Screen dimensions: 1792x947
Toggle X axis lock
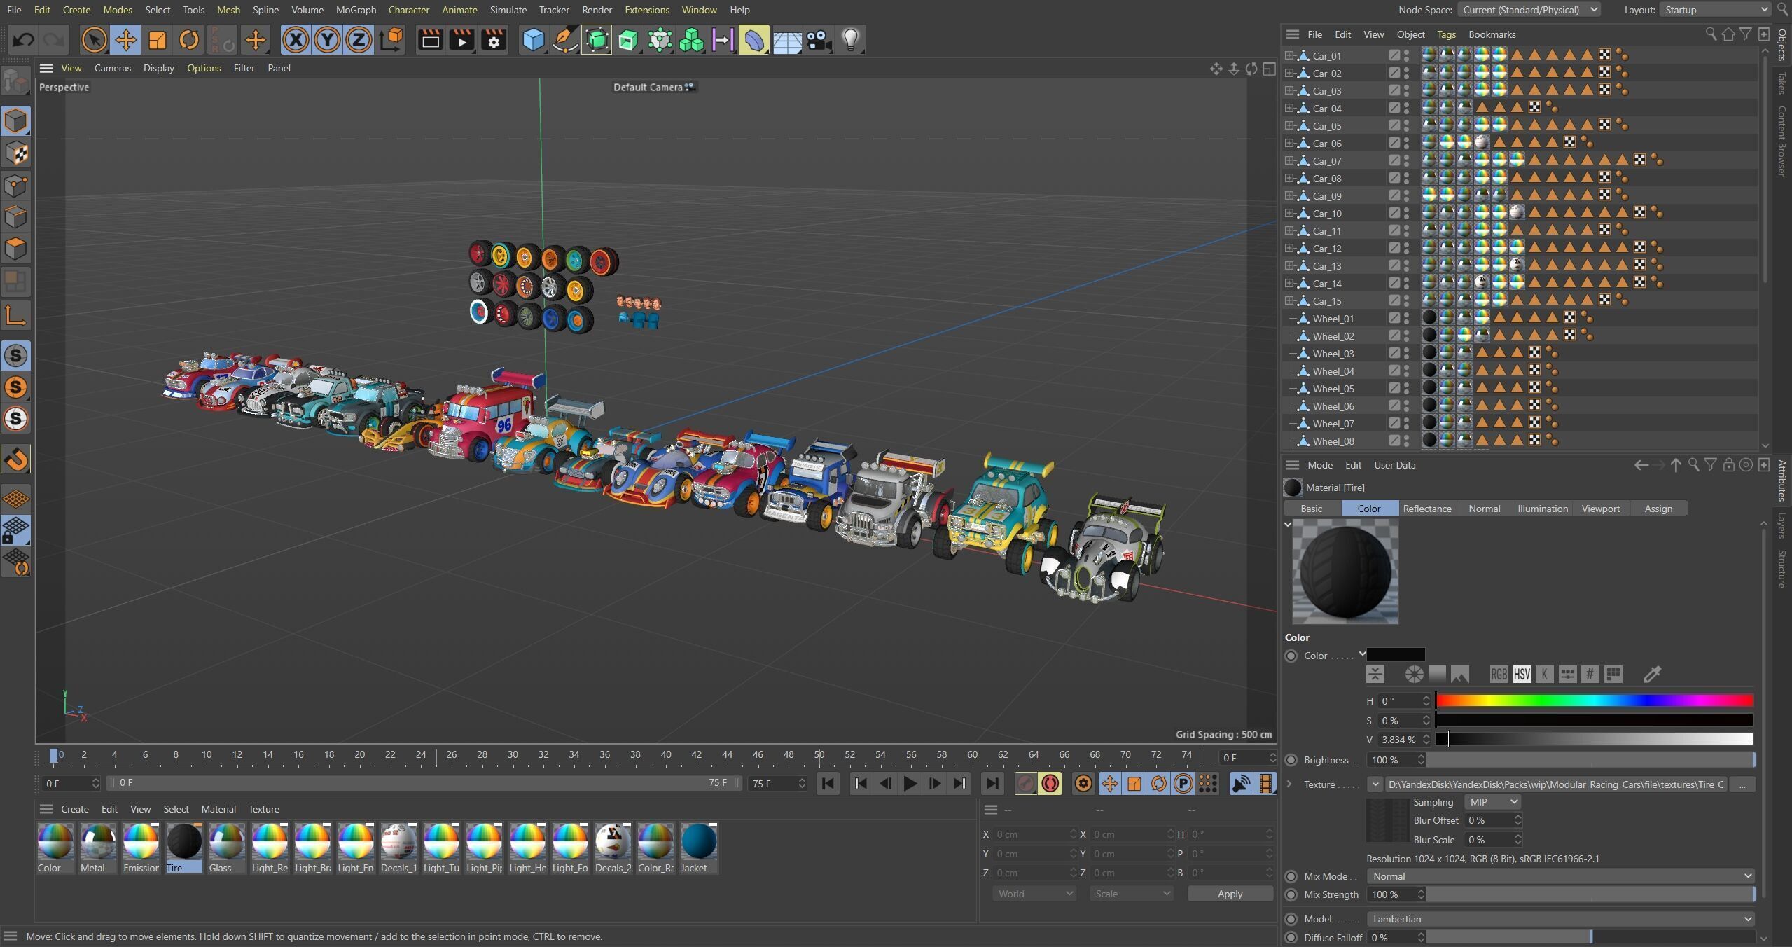(x=296, y=40)
